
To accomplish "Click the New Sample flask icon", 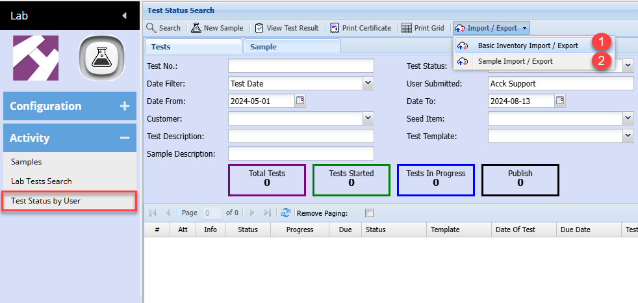I will click(x=196, y=28).
